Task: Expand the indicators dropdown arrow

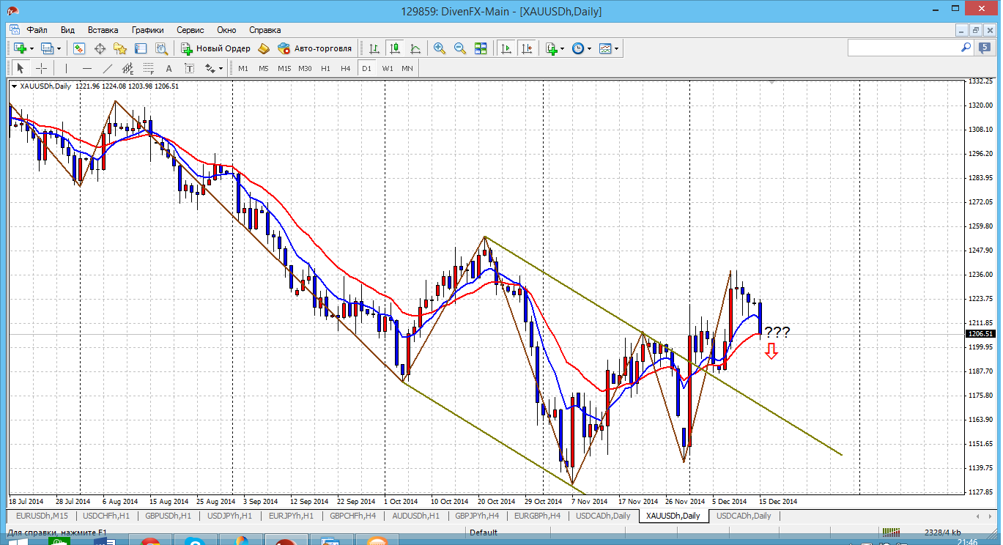Action: coord(562,48)
